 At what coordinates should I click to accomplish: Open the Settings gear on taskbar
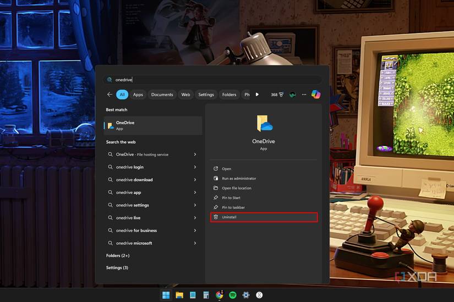[246, 295]
